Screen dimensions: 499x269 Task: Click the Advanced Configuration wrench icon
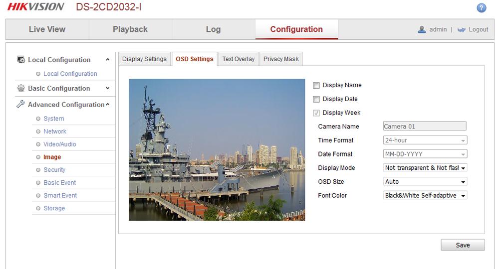(20, 104)
